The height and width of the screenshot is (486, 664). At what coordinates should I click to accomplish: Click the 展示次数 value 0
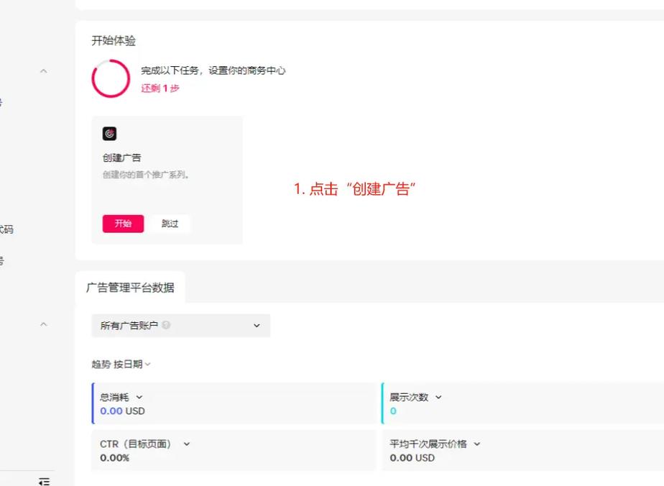pos(393,411)
